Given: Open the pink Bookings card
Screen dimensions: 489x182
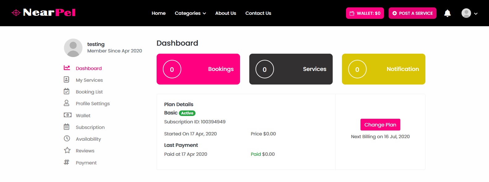Looking at the screenshot, I should click(x=198, y=69).
